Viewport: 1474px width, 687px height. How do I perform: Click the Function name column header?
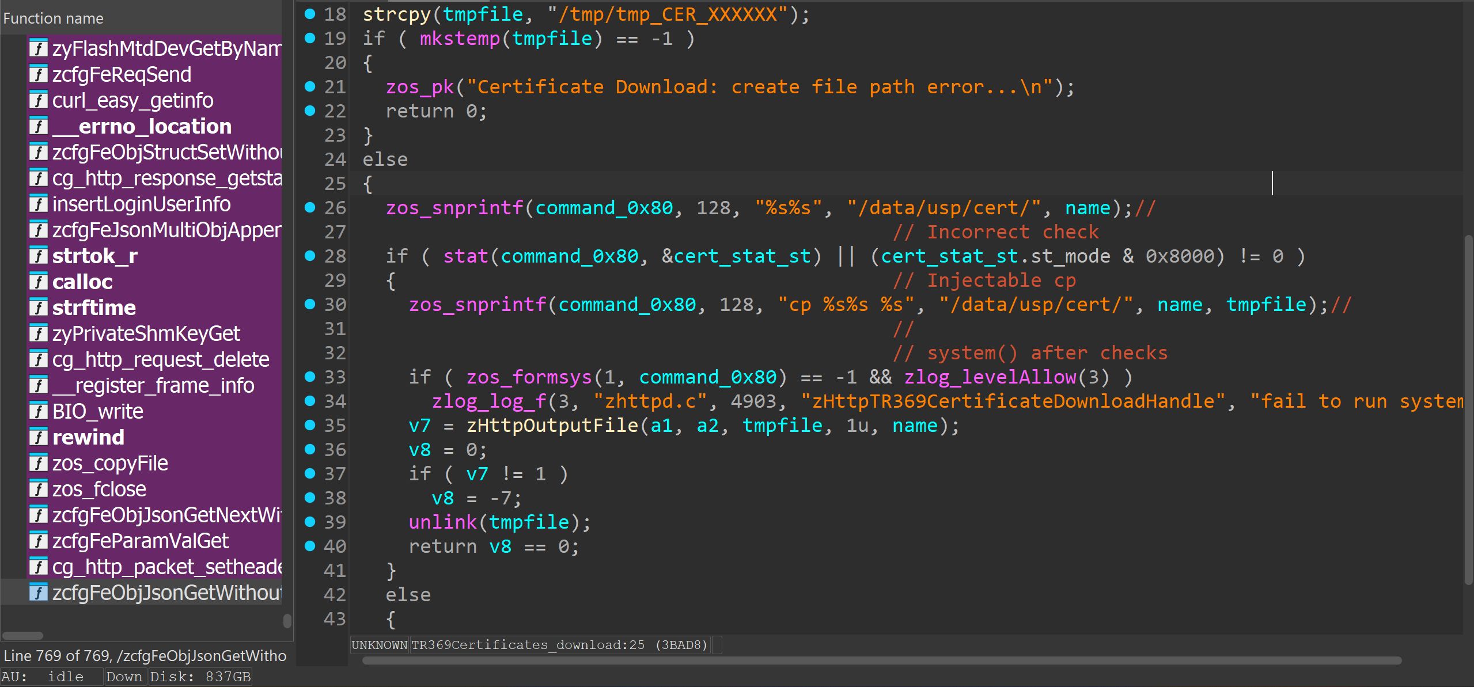pos(54,18)
